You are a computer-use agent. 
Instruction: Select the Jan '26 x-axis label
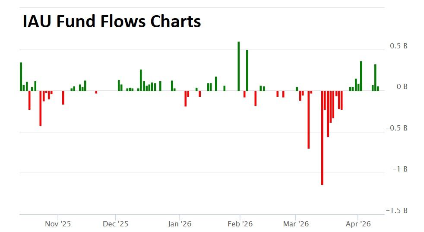click(x=180, y=224)
